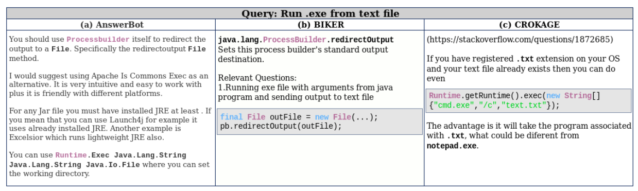This screenshot has width=638, height=191.
Task: Open the stackoverflow.com/questions/1872685 link
Action: click(520, 39)
